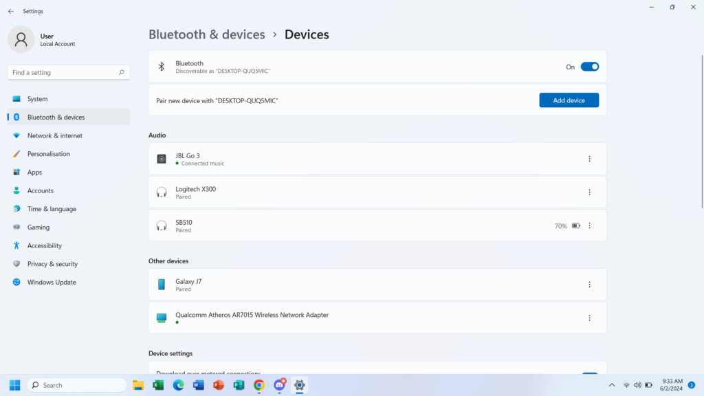Open more options for JBL Go 3

tap(589, 159)
